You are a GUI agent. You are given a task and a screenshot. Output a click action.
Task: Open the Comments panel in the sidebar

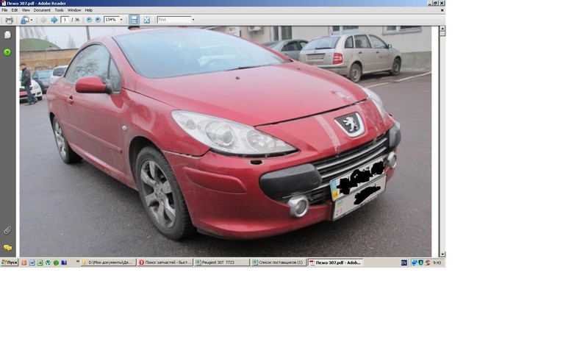pos(7,248)
